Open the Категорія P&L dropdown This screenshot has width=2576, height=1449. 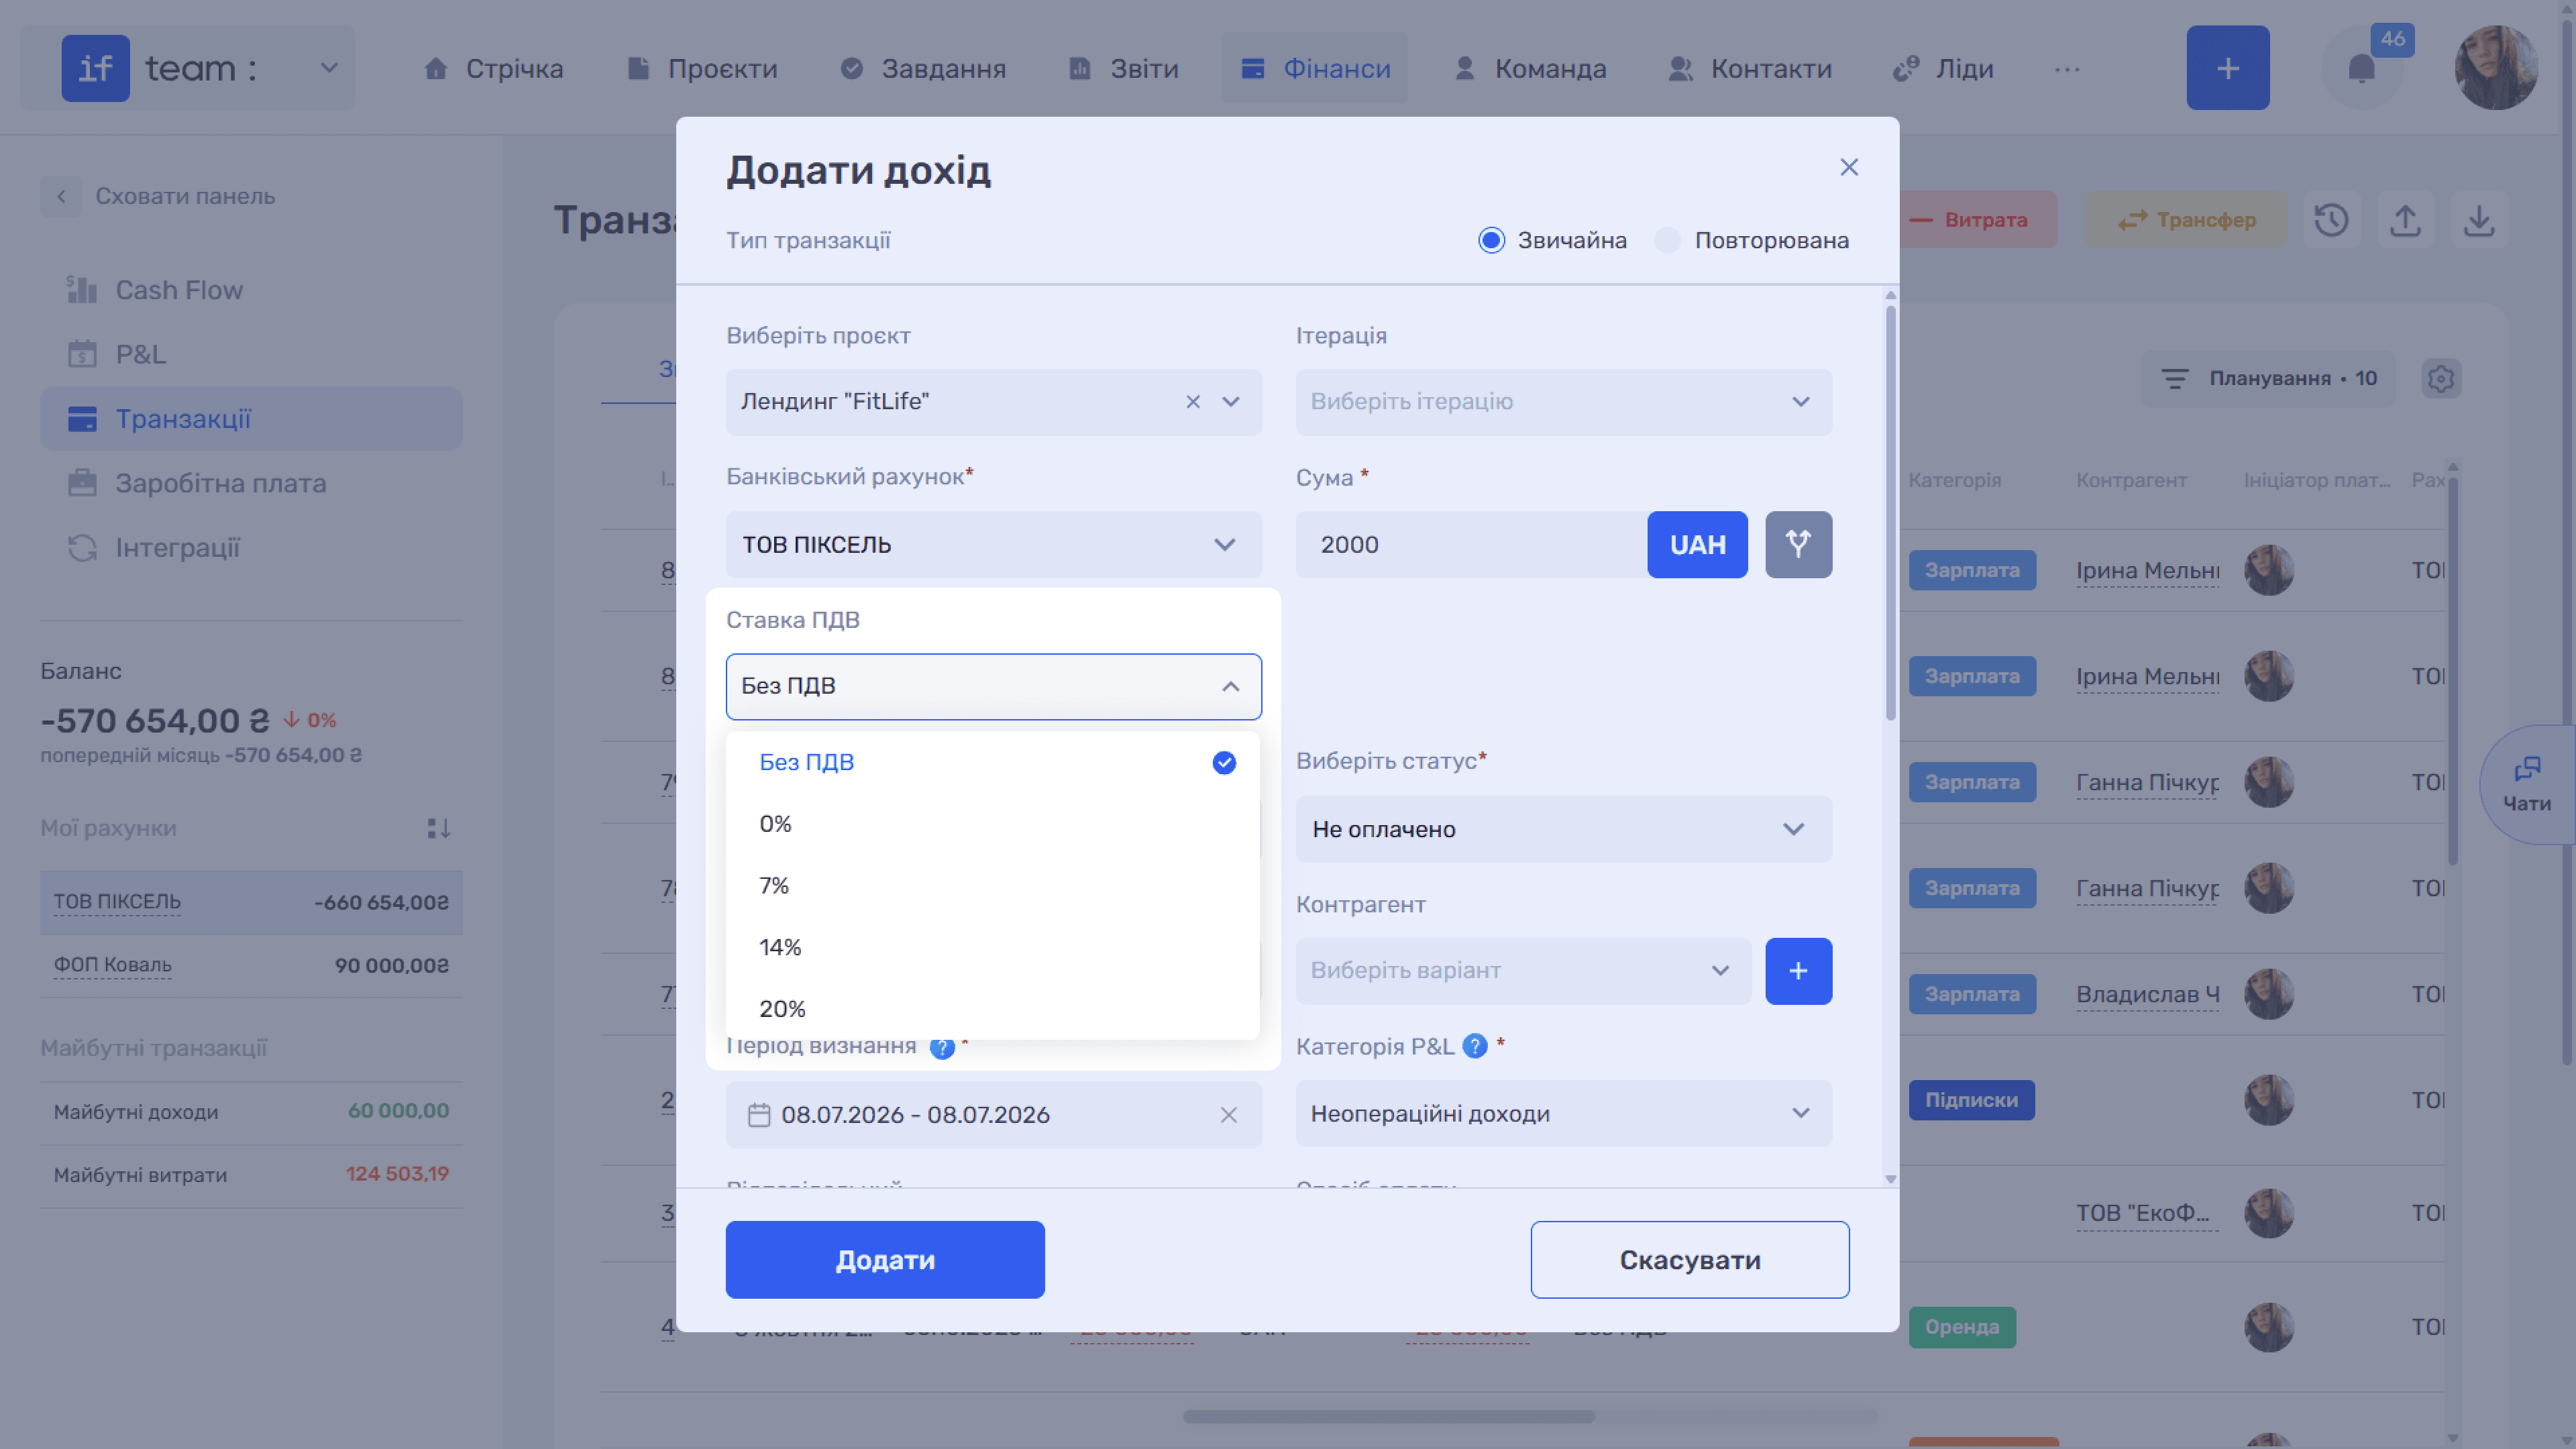click(1564, 1113)
